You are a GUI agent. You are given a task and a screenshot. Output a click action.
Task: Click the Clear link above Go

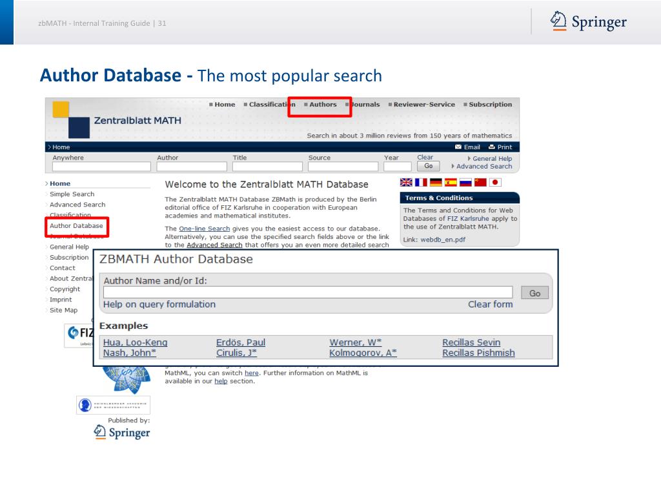tap(425, 157)
